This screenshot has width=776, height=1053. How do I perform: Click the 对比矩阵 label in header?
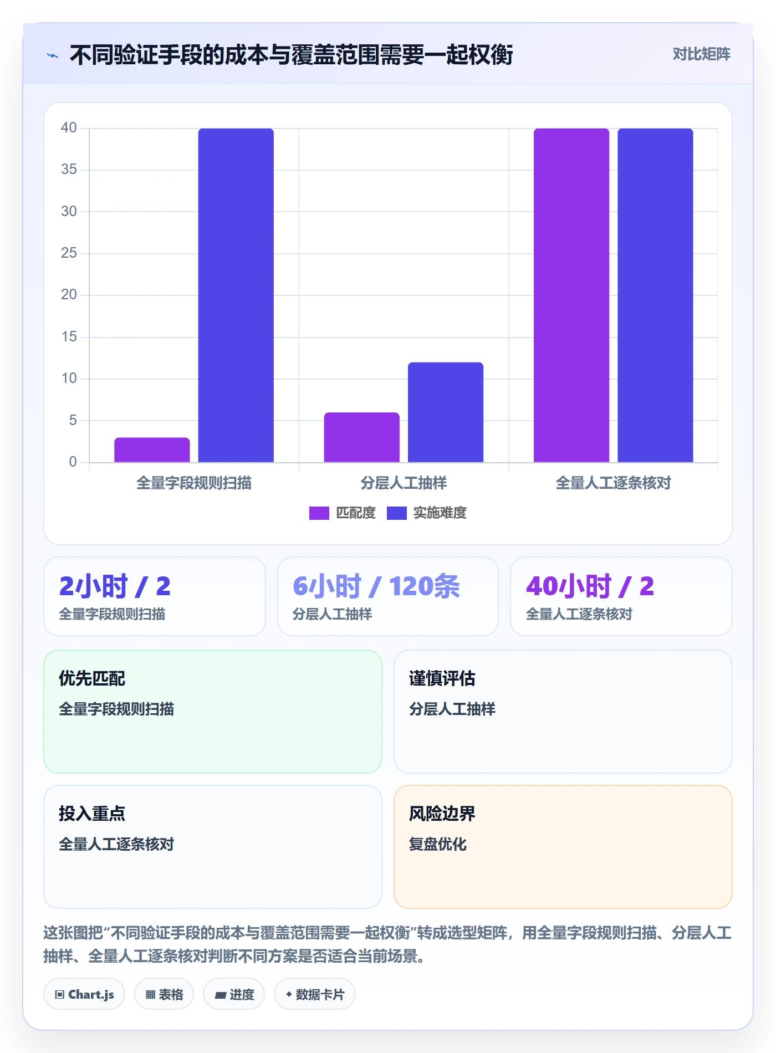tap(701, 54)
